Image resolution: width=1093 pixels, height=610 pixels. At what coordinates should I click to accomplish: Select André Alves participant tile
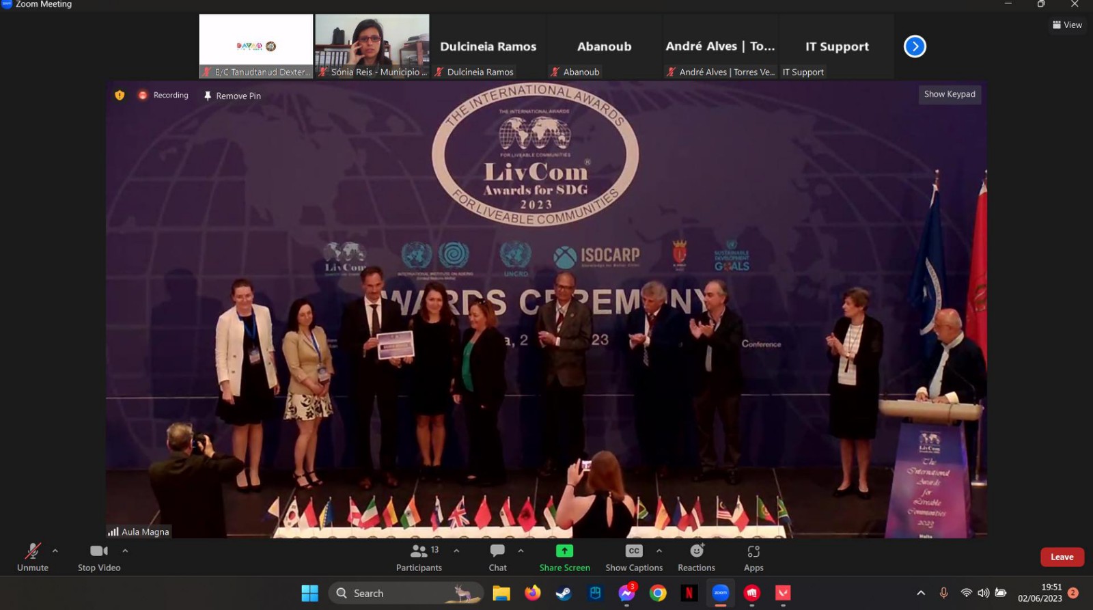(721, 46)
